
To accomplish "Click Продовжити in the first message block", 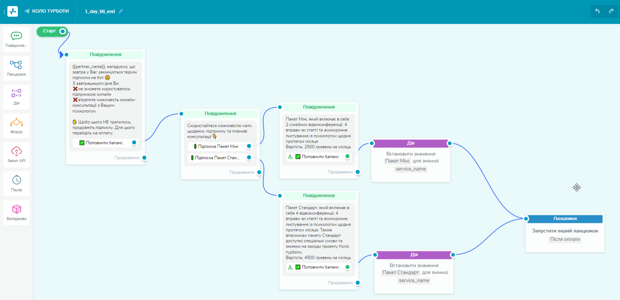I will (127, 158).
